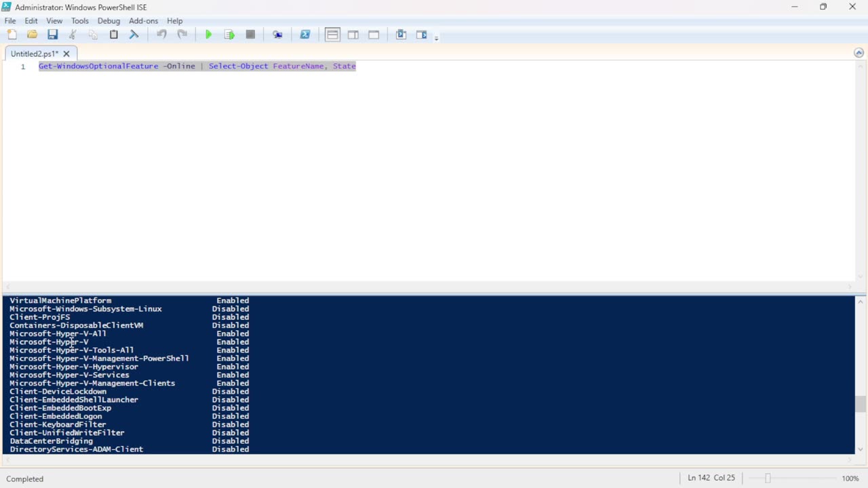Open a script file with folder icon
This screenshot has height=488, width=868.
coord(32,35)
